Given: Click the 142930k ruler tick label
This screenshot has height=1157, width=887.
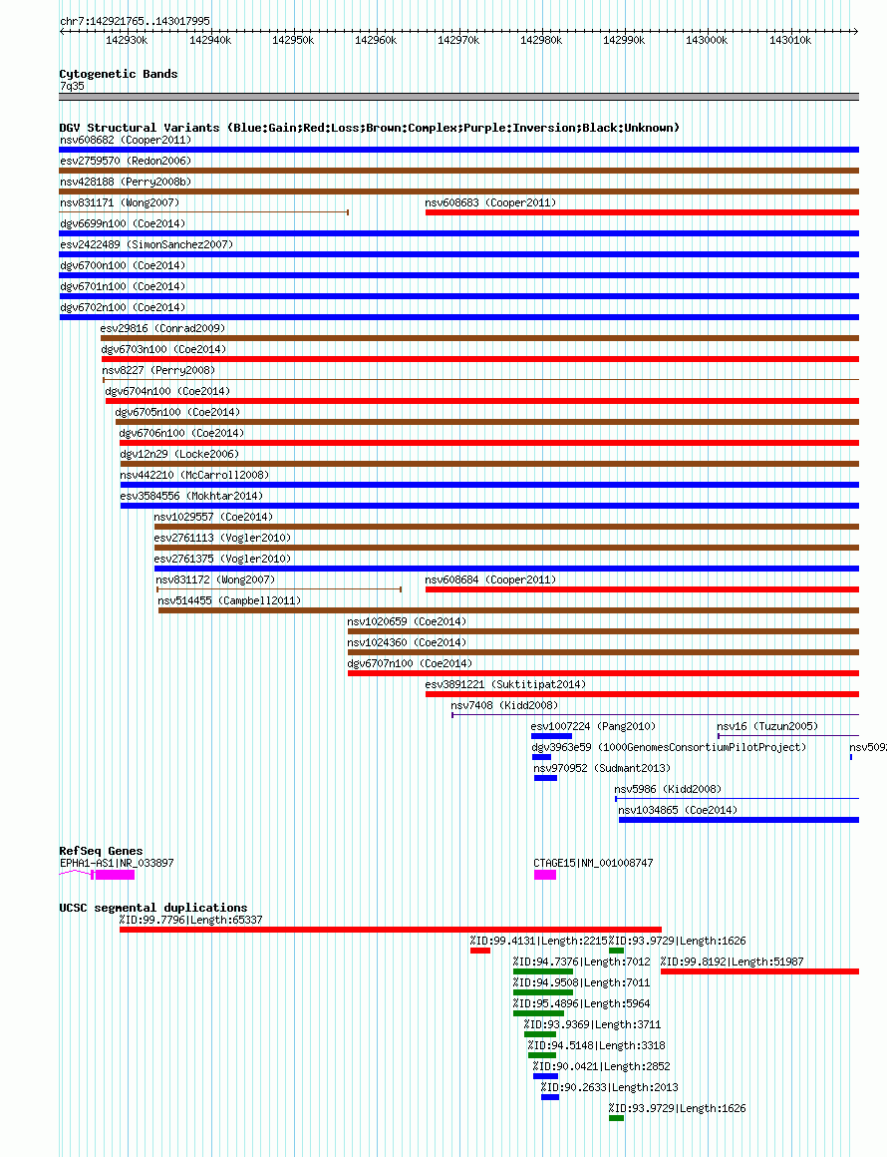Looking at the screenshot, I should [127, 40].
